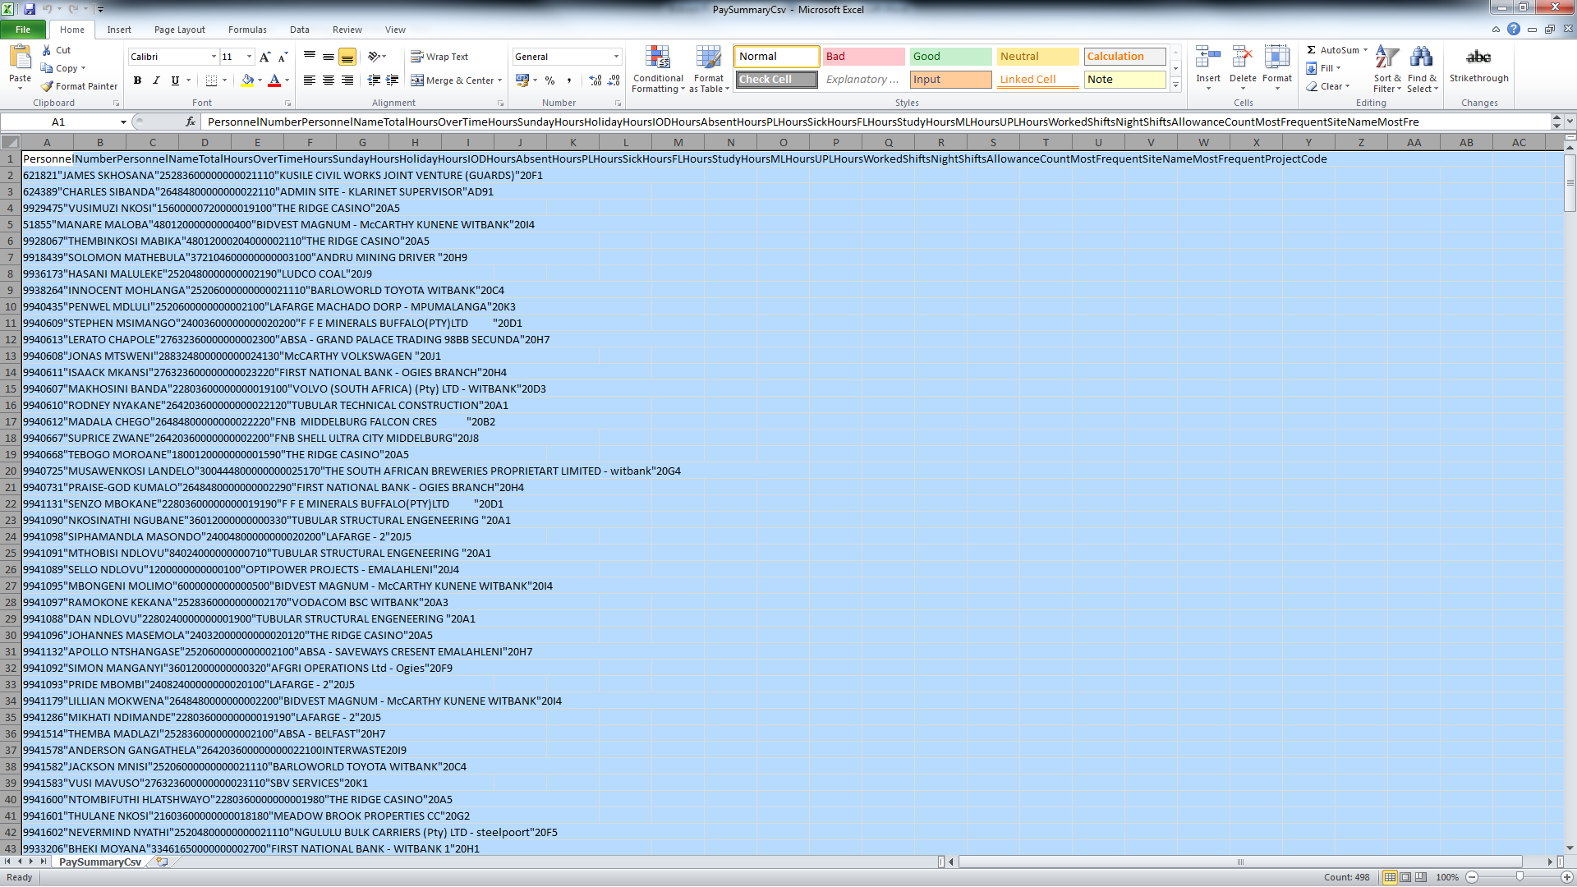The width and height of the screenshot is (1577, 887).
Task: Switch to the Page Layout tab
Action: click(x=180, y=30)
